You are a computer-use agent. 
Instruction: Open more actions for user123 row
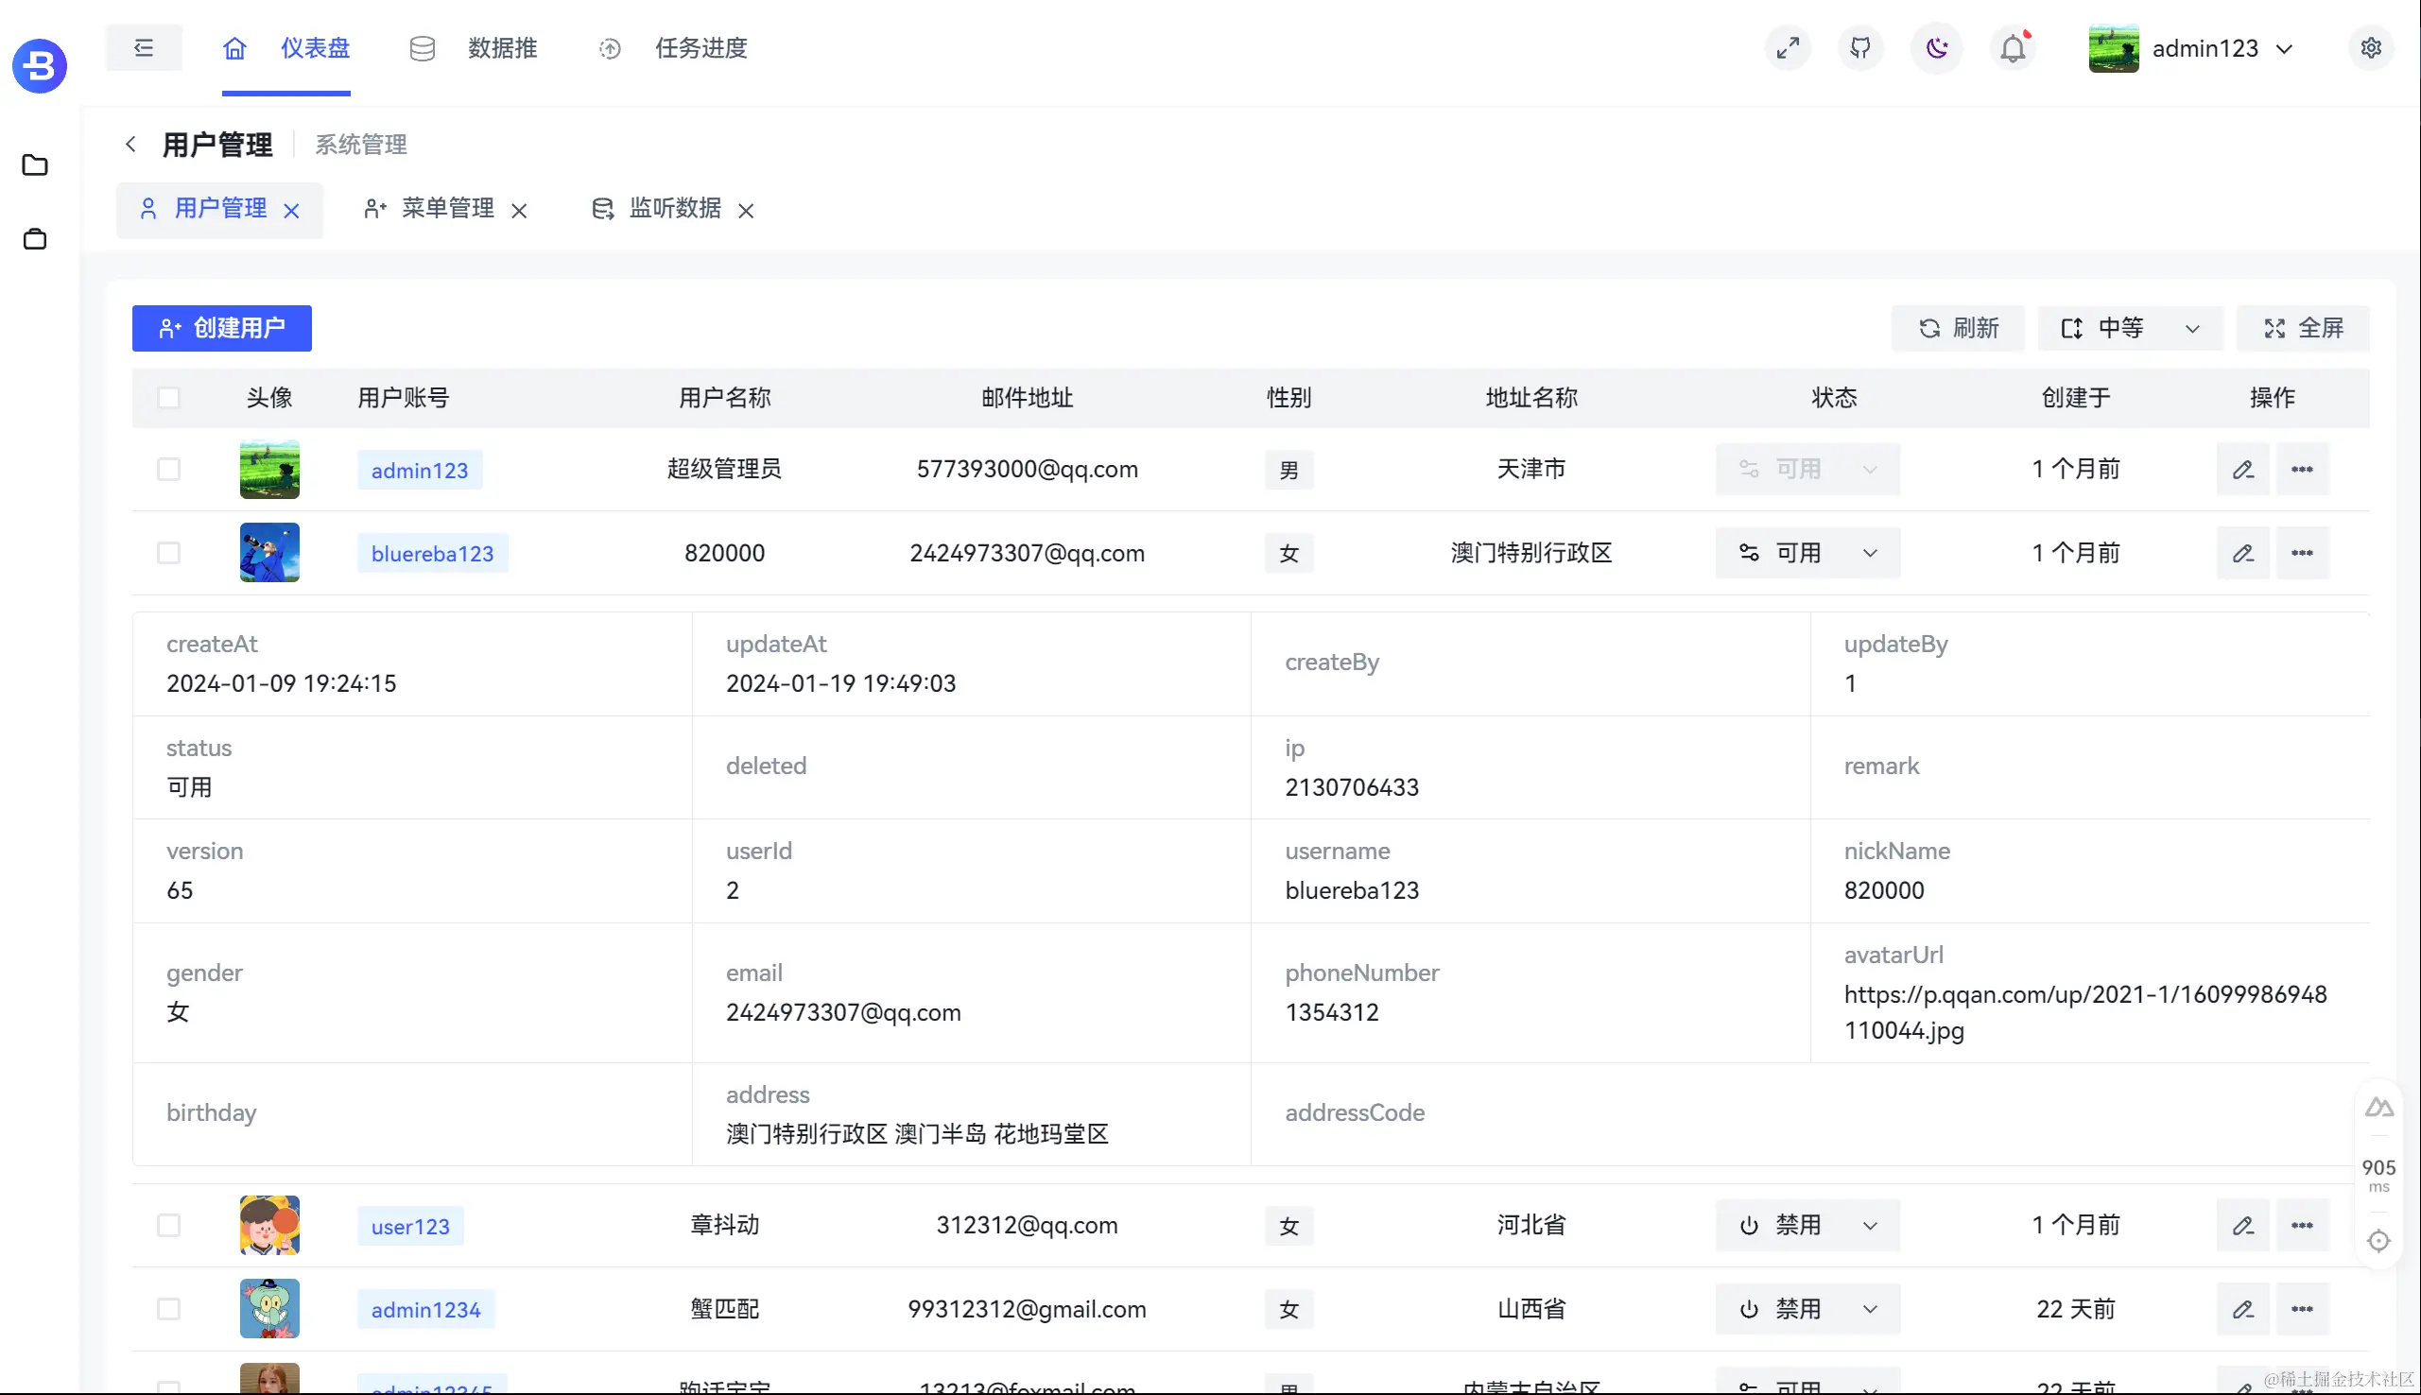tap(2301, 1226)
